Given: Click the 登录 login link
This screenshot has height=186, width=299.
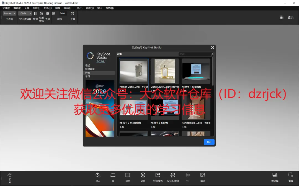Looking at the screenshot, I should [x=290, y=17].
